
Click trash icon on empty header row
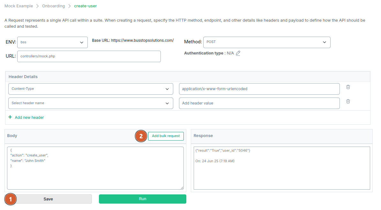click(x=348, y=101)
